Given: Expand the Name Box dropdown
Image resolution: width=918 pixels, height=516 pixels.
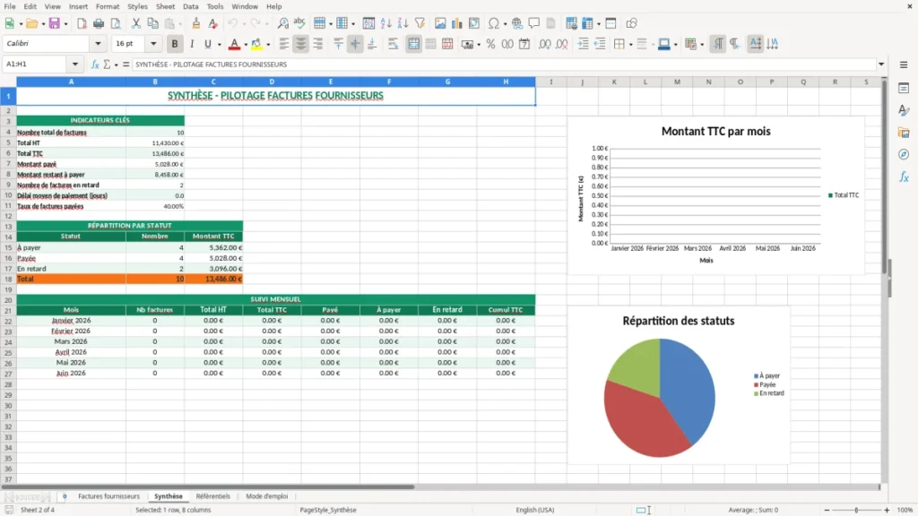Looking at the screenshot, I should point(75,64).
